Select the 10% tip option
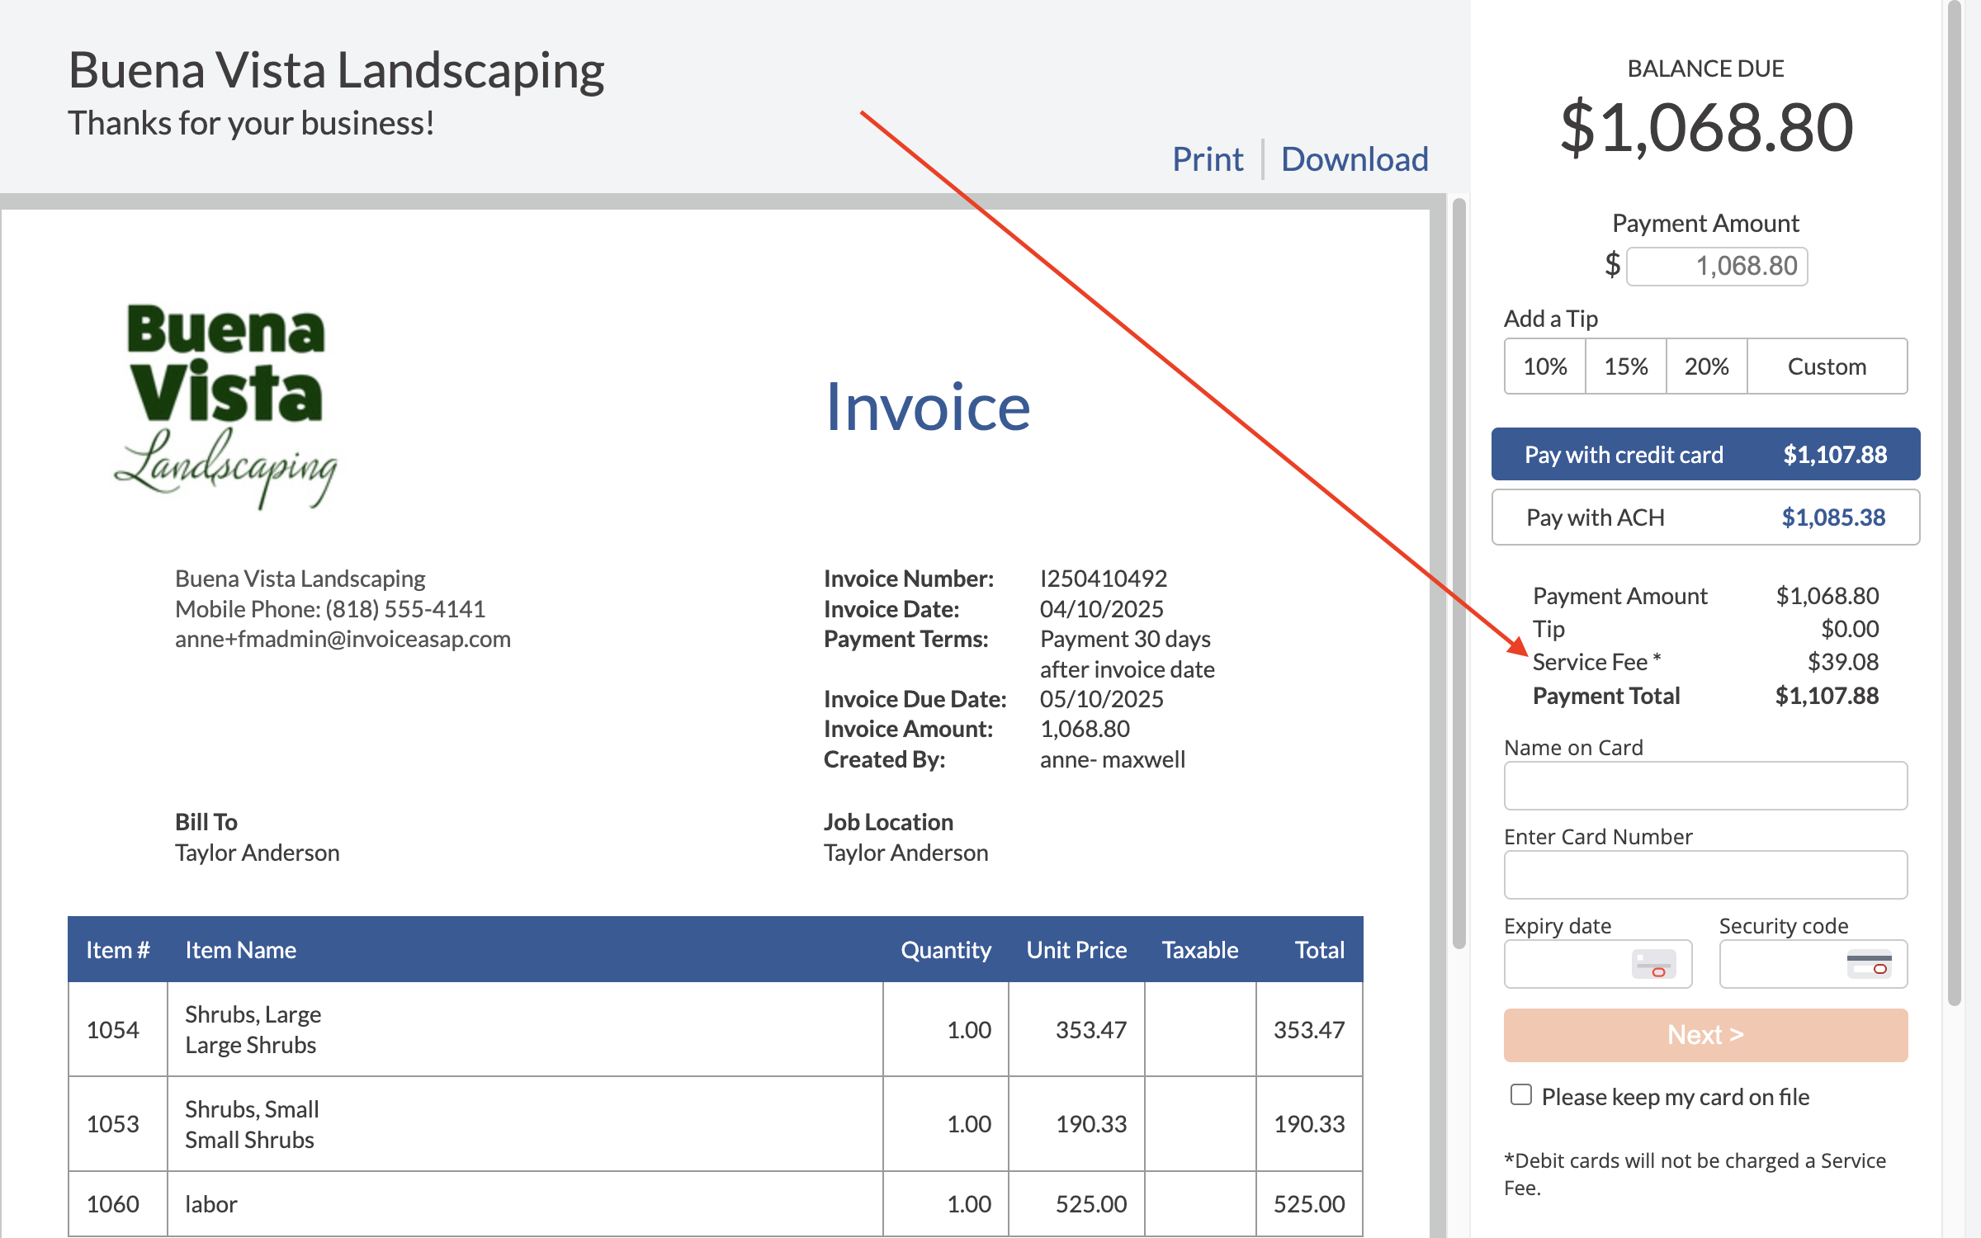The width and height of the screenshot is (1981, 1238). (x=1544, y=366)
